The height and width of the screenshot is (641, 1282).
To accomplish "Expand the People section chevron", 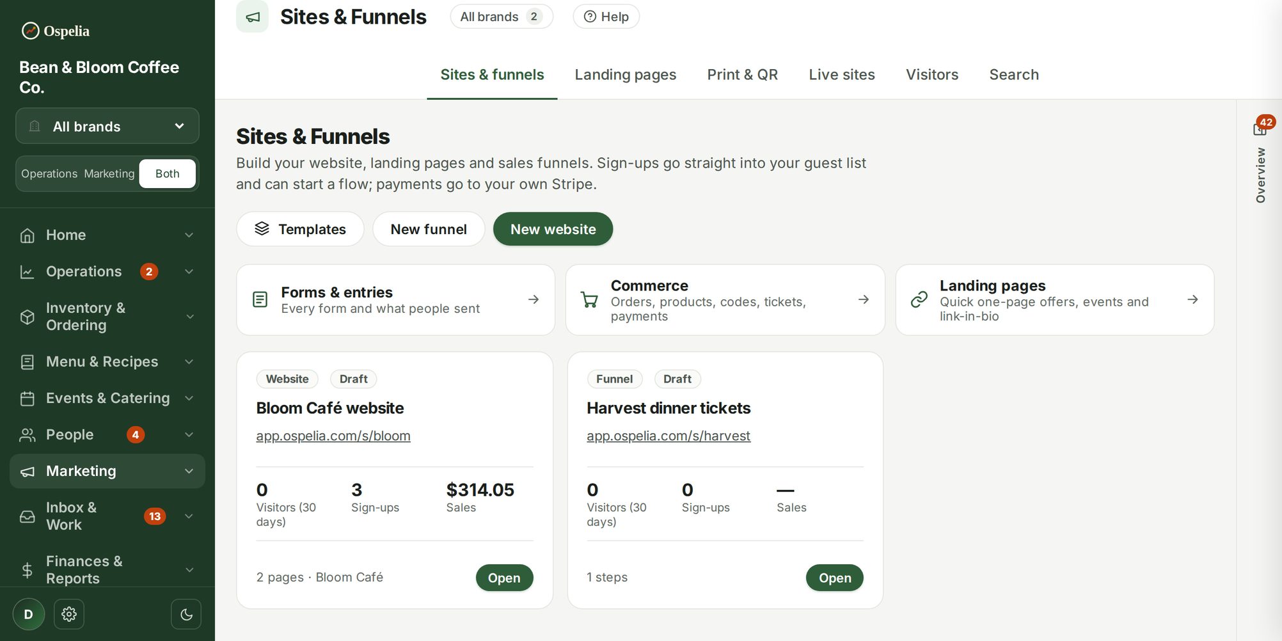I will 189,435.
